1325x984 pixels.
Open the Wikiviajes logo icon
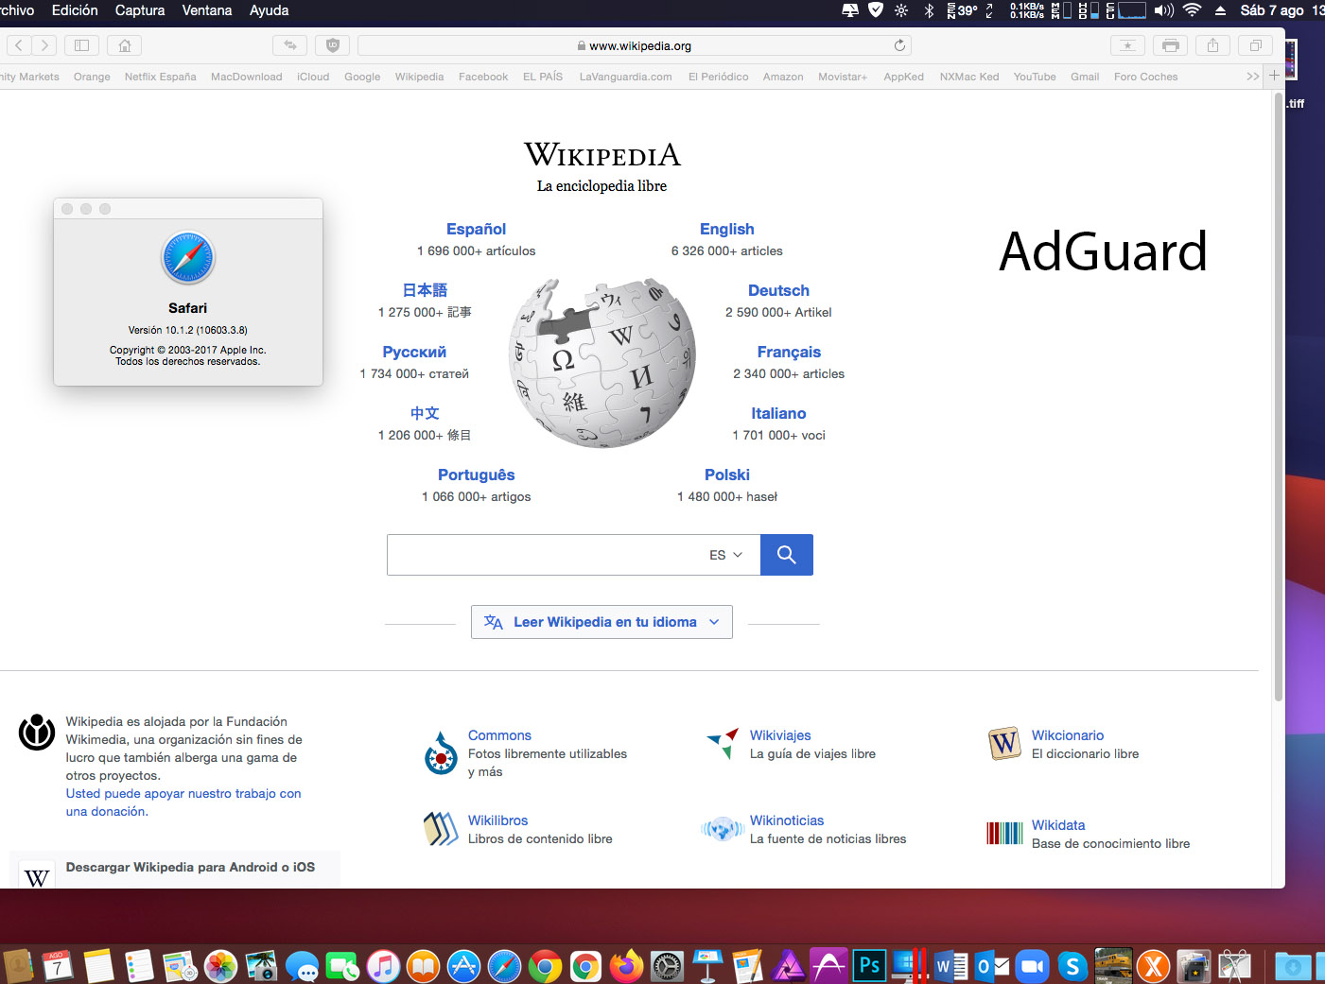[724, 744]
